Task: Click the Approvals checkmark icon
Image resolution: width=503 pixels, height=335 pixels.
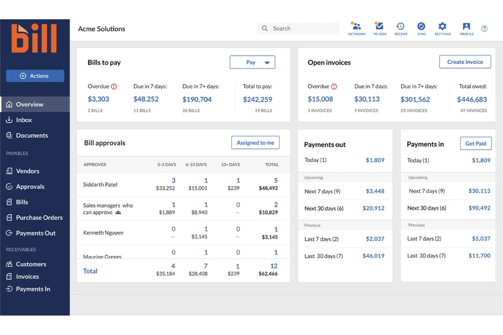Action: [x=9, y=186]
